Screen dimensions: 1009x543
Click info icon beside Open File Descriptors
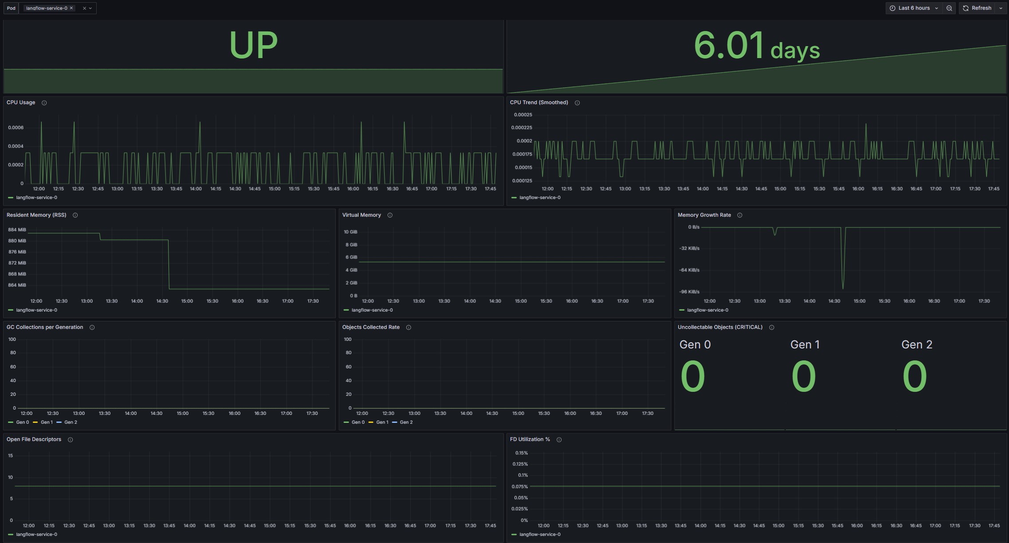coord(70,440)
